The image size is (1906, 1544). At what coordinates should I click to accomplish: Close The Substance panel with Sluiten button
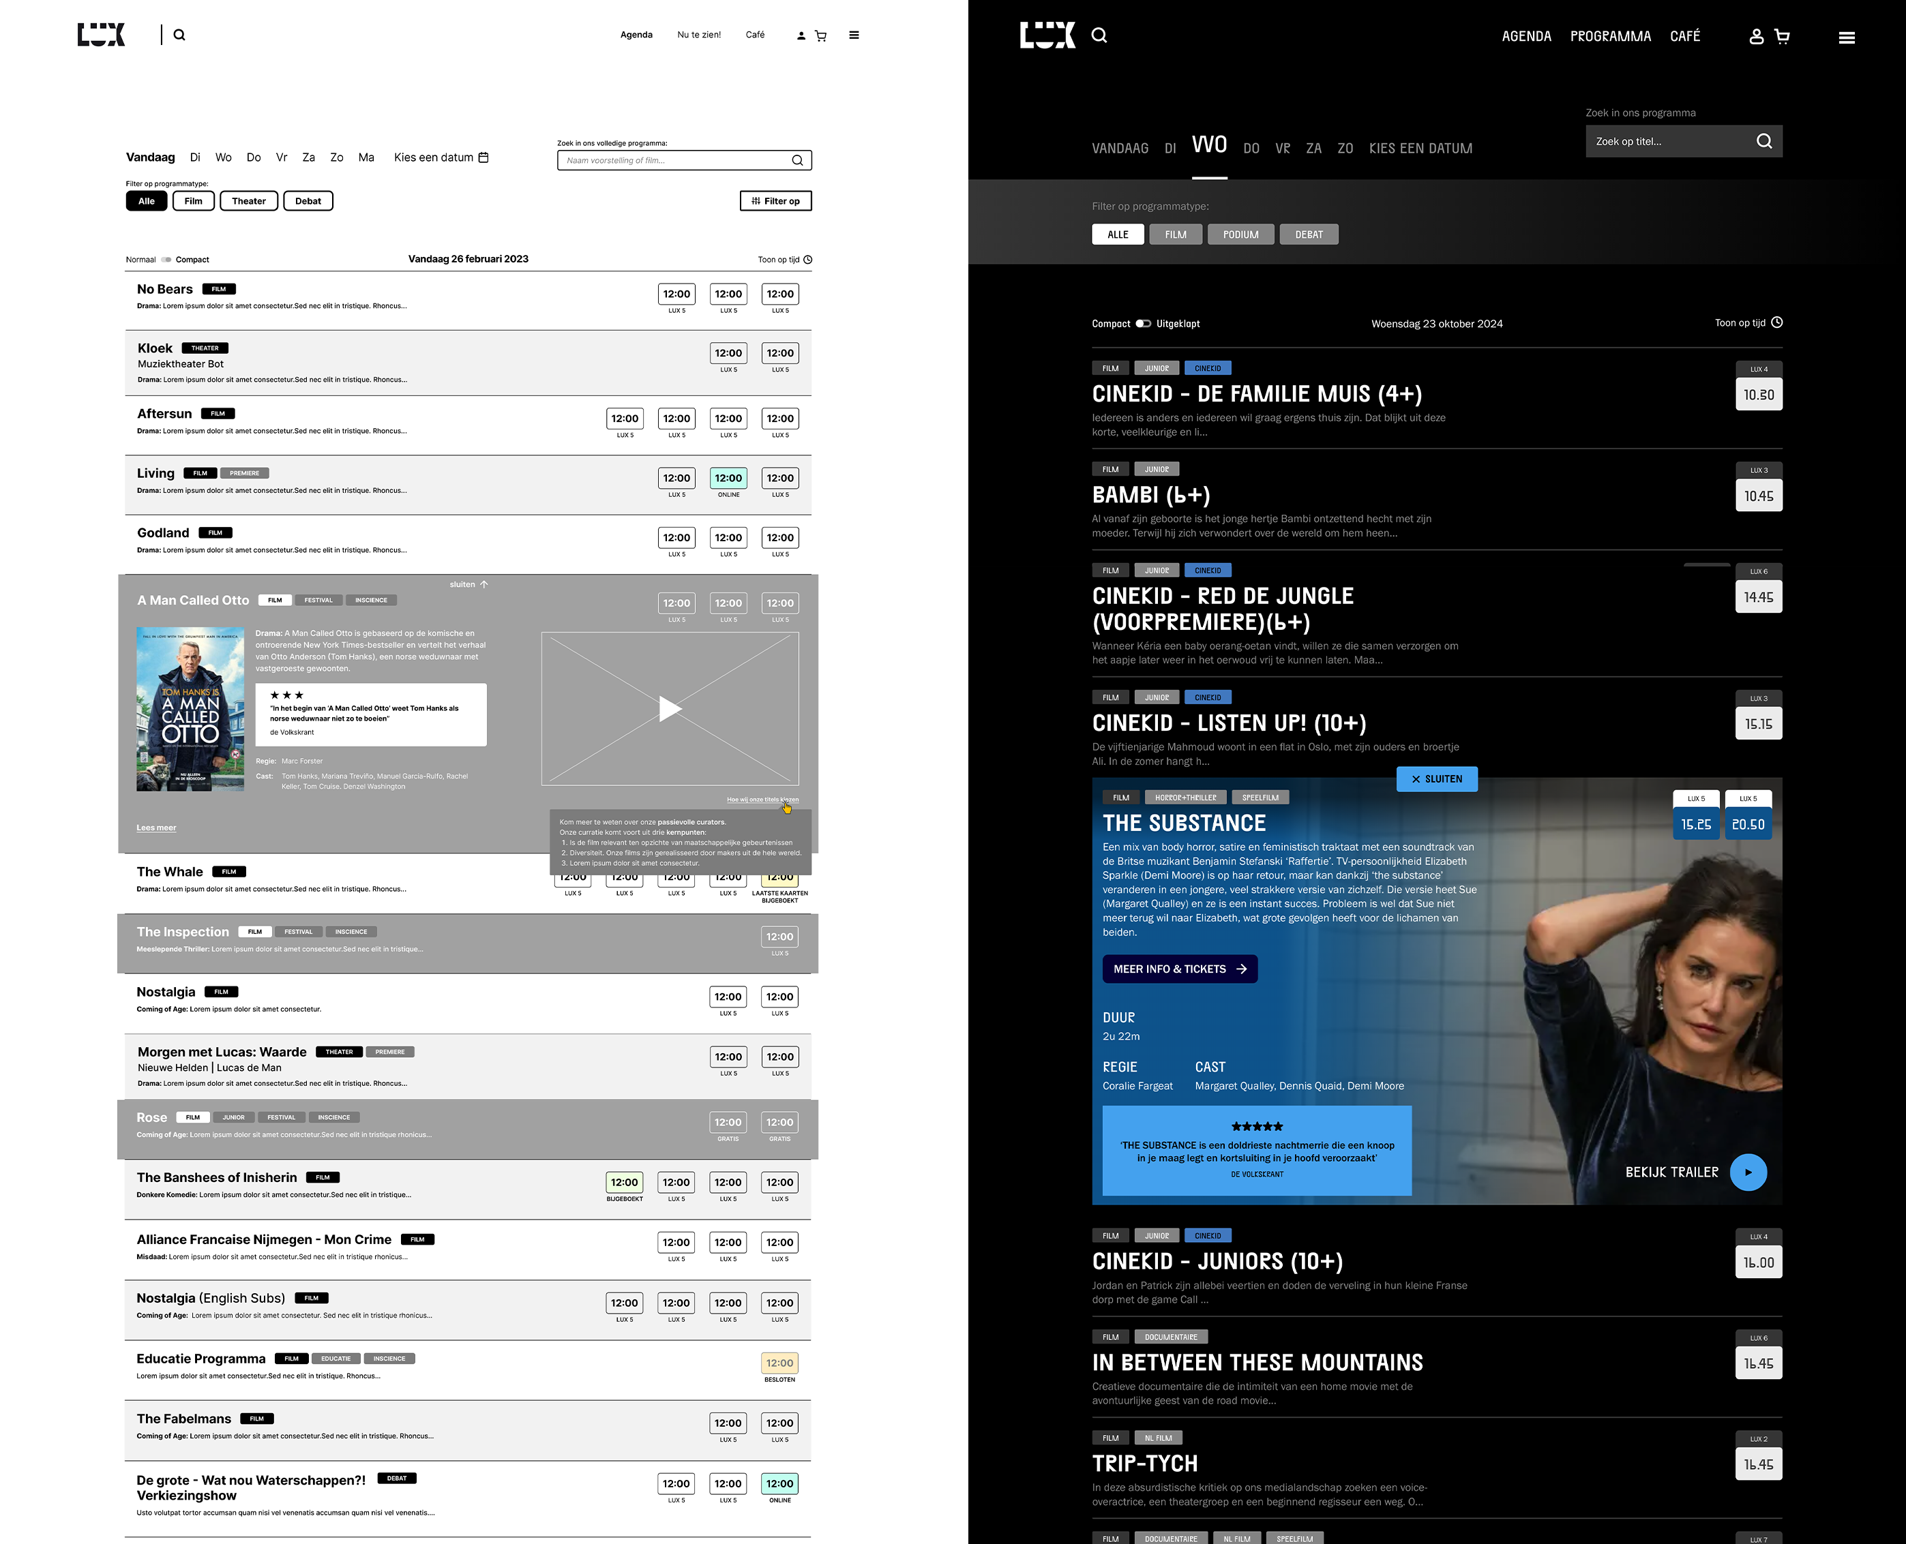tap(1437, 779)
